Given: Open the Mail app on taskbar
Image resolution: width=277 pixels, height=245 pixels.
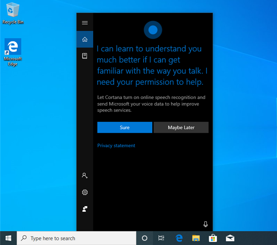Looking at the screenshot, I should (230, 238).
